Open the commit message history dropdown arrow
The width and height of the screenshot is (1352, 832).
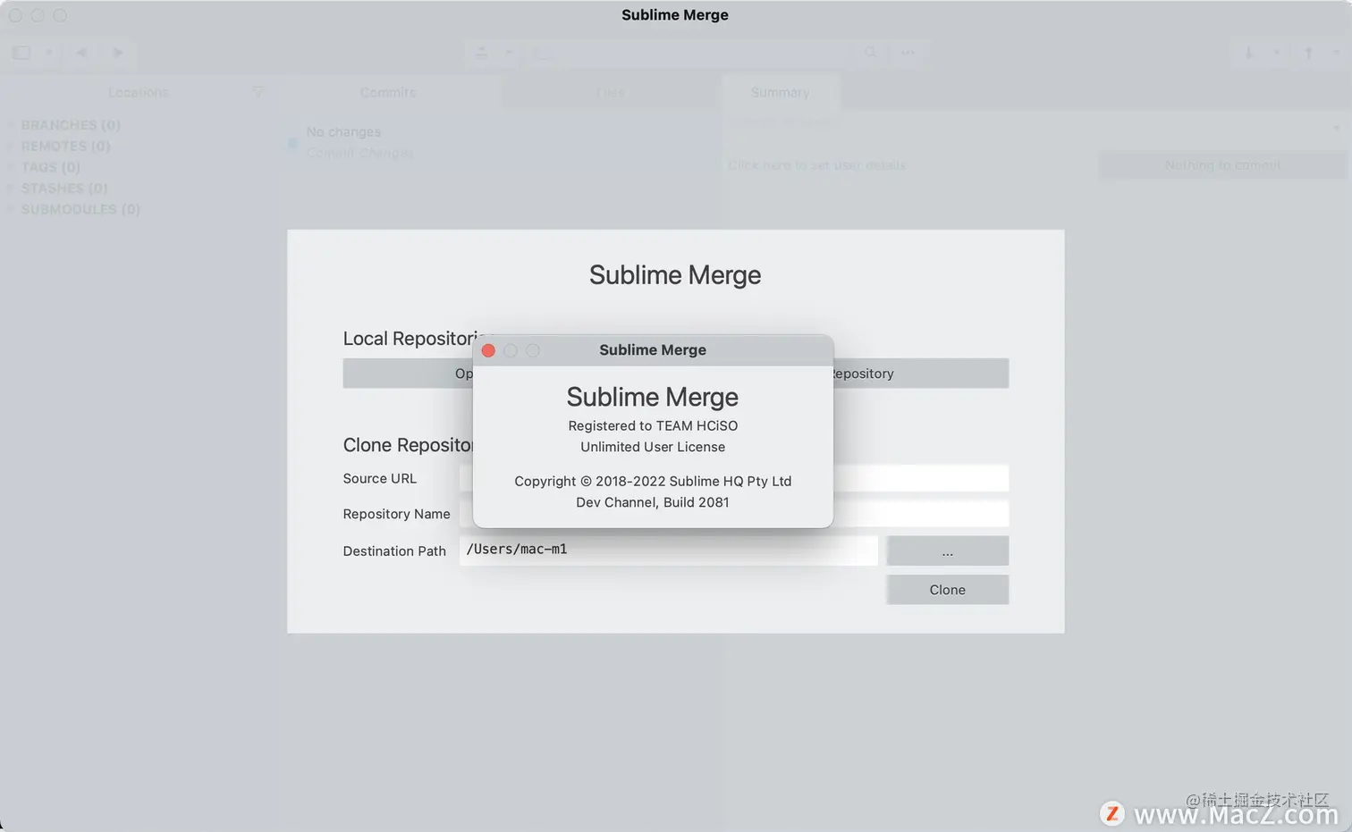(1337, 128)
